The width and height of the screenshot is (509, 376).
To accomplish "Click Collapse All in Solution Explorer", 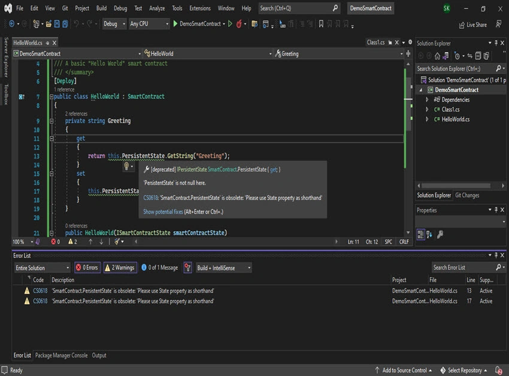I will point(478,56).
